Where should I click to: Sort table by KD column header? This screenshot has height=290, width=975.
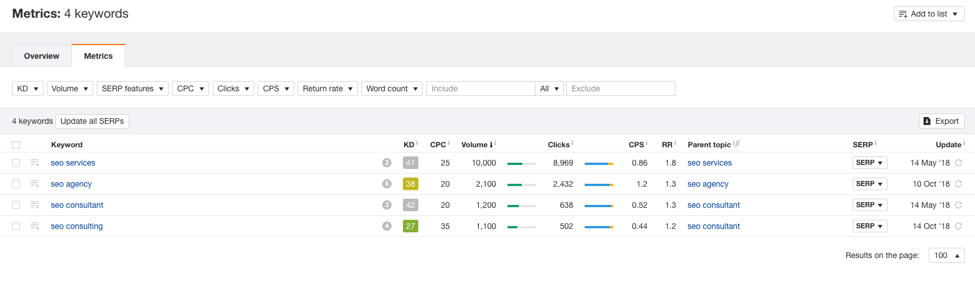409,144
